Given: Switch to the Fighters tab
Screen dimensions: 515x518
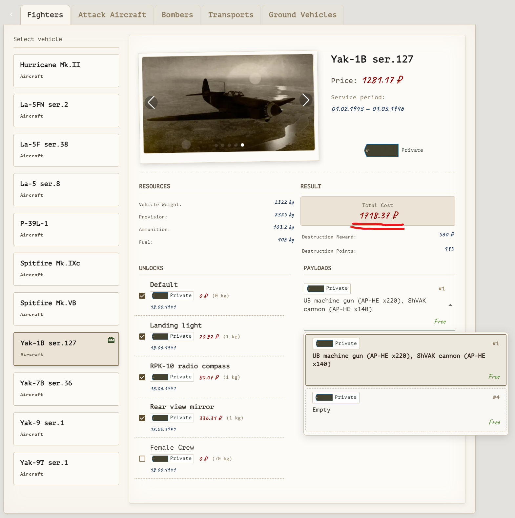Looking at the screenshot, I should click(45, 15).
